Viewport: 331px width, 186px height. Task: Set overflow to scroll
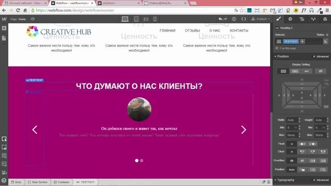click(312, 161)
